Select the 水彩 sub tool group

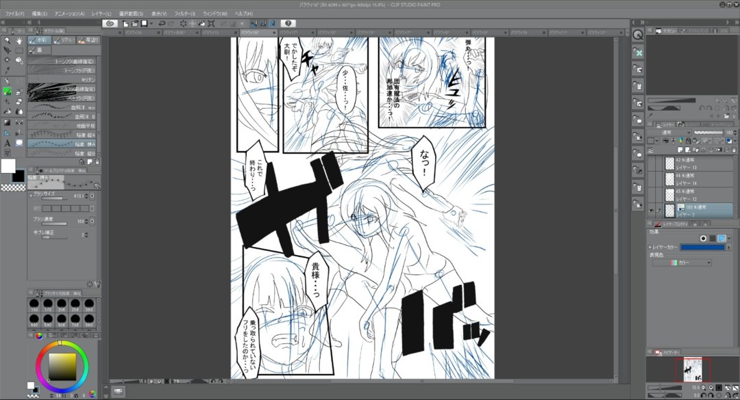(x=39, y=40)
